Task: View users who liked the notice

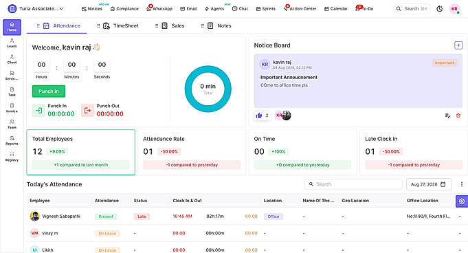Action: click(283, 115)
